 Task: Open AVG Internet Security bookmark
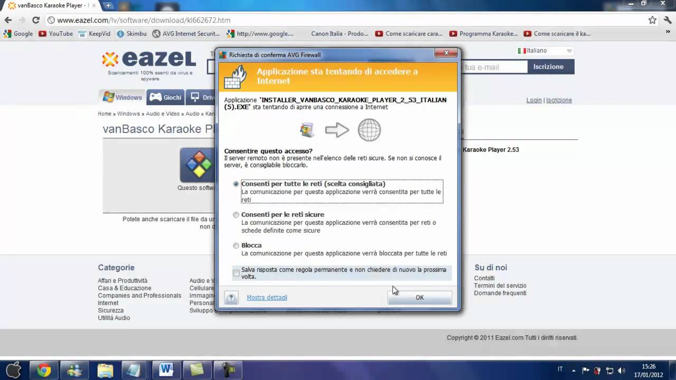tap(186, 33)
